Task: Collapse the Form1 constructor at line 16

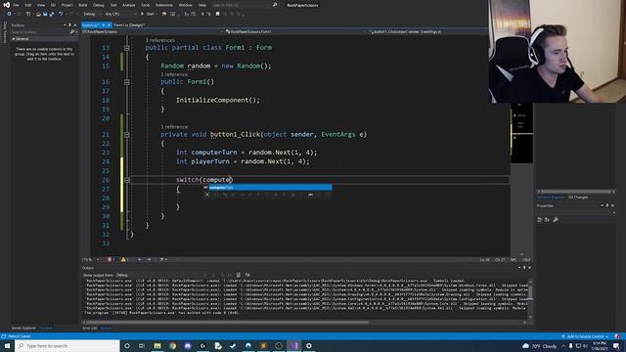Action: (x=126, y=82)
